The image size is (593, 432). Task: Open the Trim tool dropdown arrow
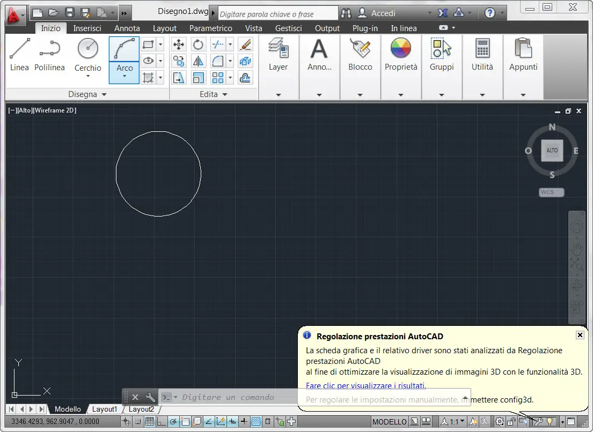click(x=230, y=44)
